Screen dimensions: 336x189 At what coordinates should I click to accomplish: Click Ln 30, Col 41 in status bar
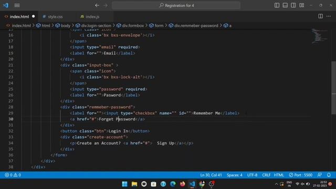click(211, 175)
